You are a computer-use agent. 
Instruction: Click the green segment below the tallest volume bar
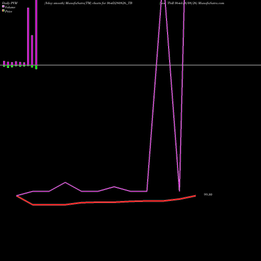[x=36, y=67]
